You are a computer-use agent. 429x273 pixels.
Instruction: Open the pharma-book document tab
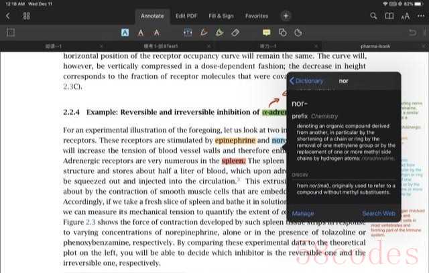tap(375, 46)
